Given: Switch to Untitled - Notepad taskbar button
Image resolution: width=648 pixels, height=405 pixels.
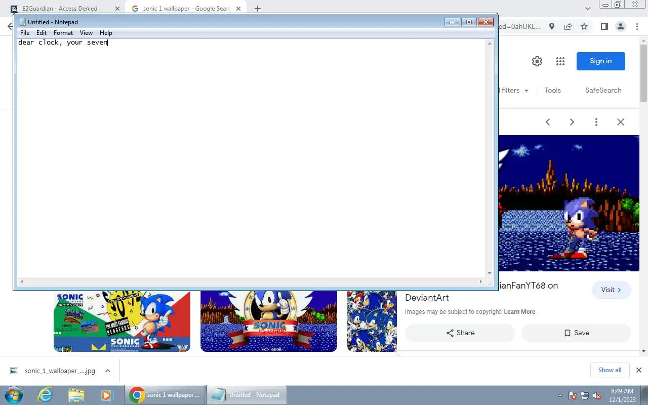Looking at the screenshot, I should point(247,395).
